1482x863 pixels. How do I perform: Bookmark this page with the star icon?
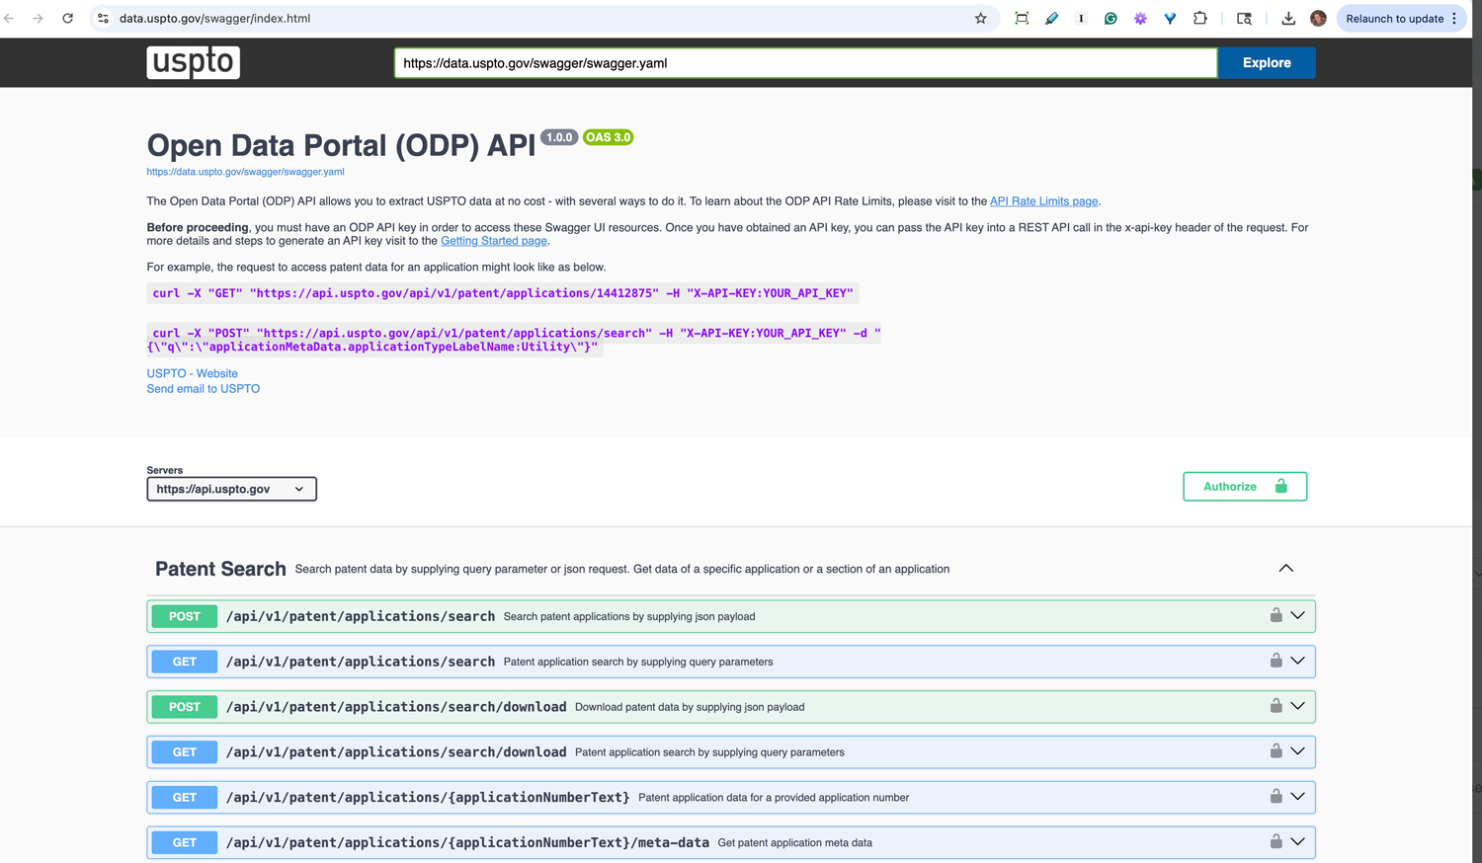980,18
